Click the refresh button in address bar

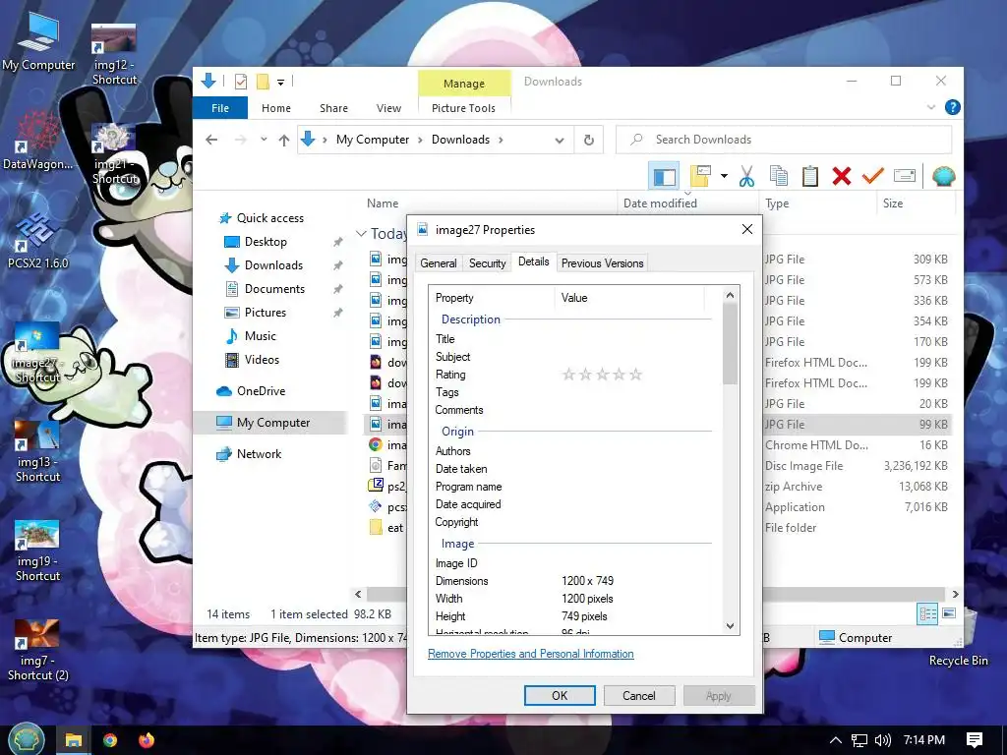pyautogui.click(x=588, y=140)
